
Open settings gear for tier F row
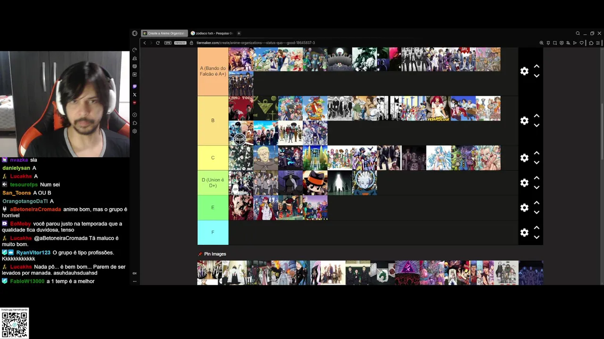pyautogui.click(x=524, y=233)
